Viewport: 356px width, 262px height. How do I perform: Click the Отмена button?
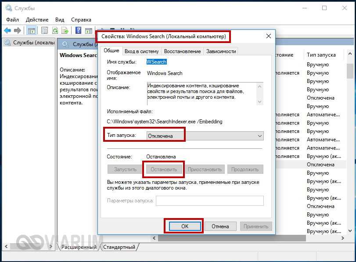point(220,226)
